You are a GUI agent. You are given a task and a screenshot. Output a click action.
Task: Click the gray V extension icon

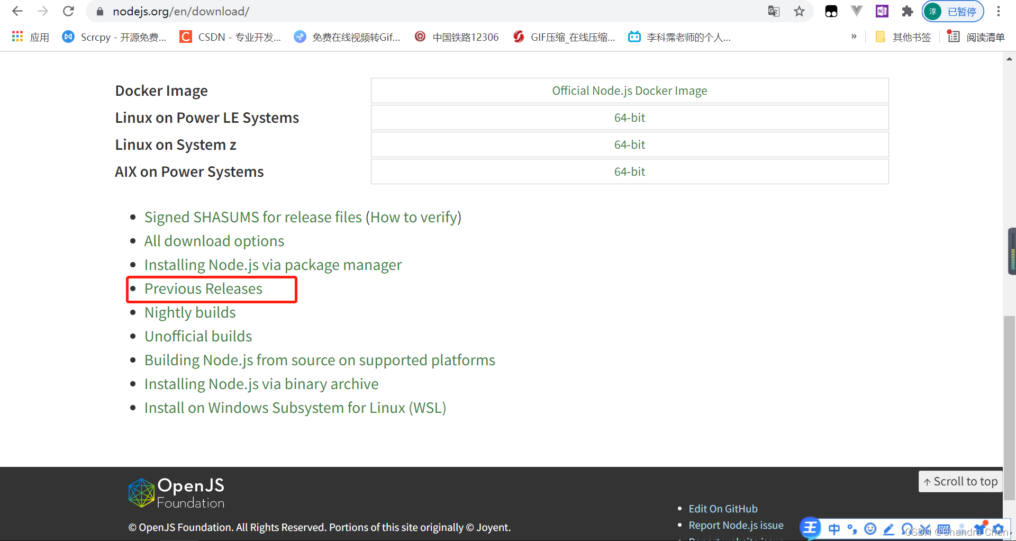click(x=856, y=11)
